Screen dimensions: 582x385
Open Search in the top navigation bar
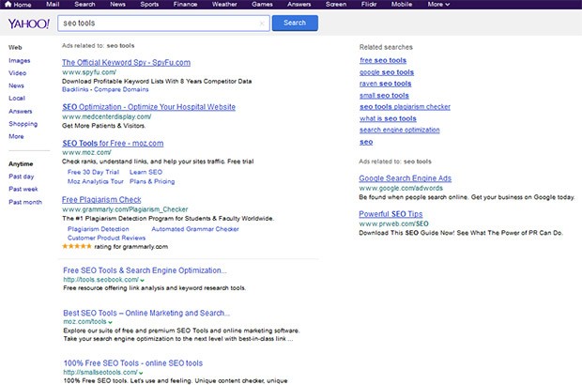coord(84,4)
